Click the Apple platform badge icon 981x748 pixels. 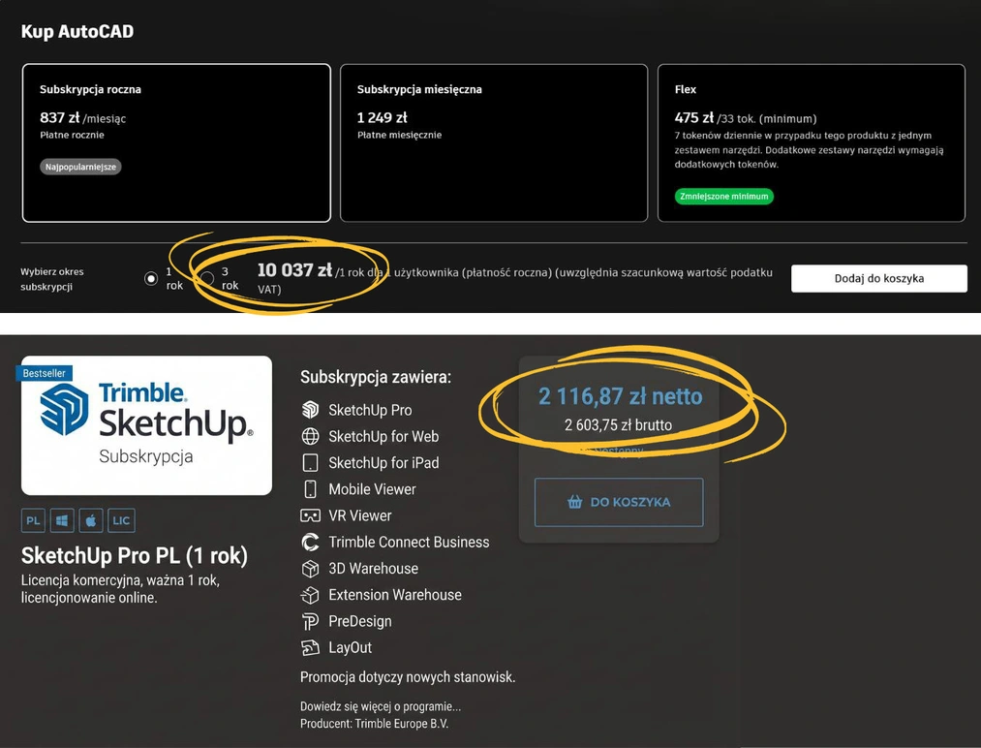(x=91, y=520)
